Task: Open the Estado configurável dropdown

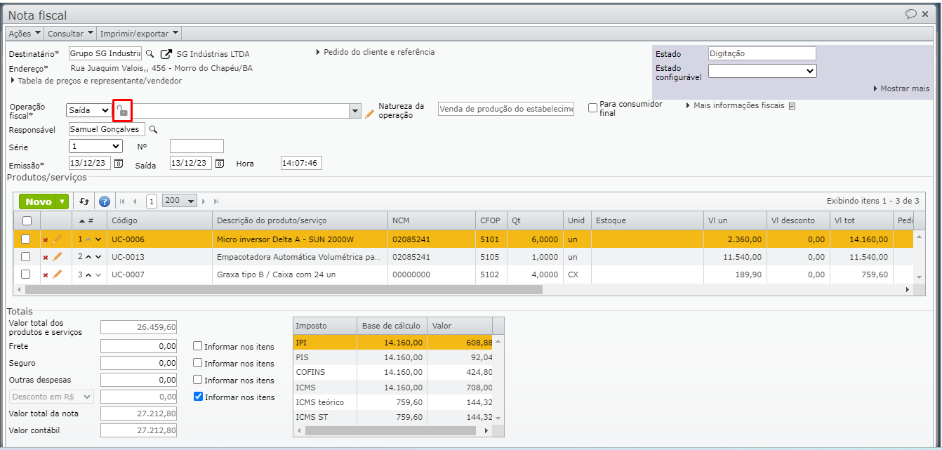Action: pos(762,71)
